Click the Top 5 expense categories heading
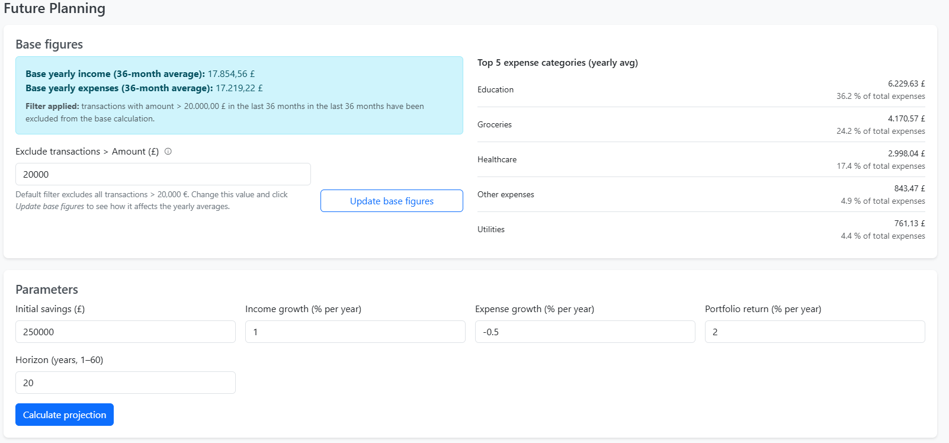Screen dimensions: 949x443 557,63
